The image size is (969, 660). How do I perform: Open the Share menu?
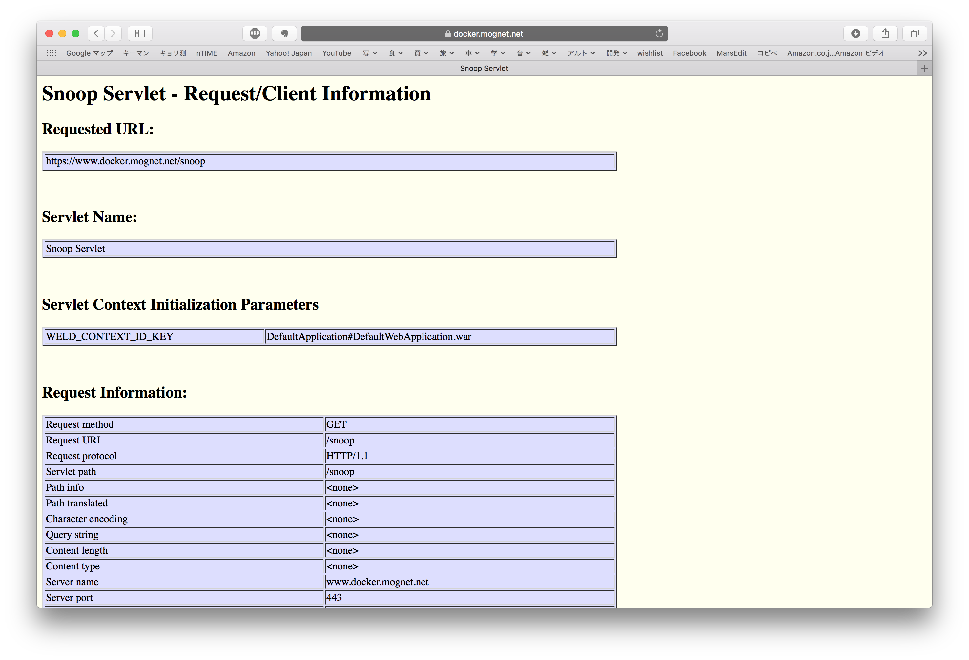click(885, 33)
